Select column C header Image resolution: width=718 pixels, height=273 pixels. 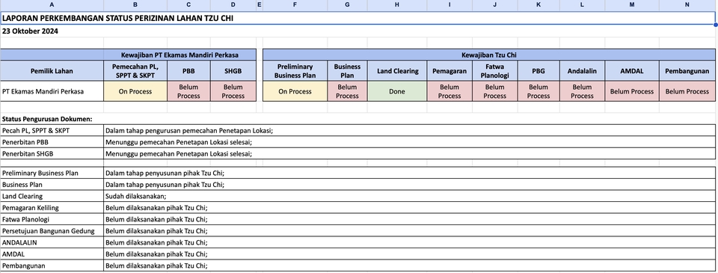tap(188, 5)
